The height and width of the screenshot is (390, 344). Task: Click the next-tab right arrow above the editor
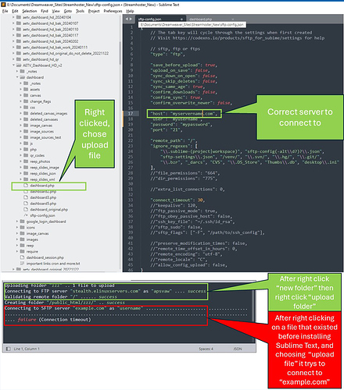click(131, 19)
